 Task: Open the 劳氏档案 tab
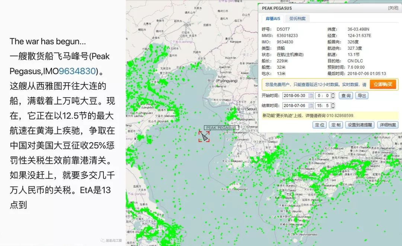(297, 19)
